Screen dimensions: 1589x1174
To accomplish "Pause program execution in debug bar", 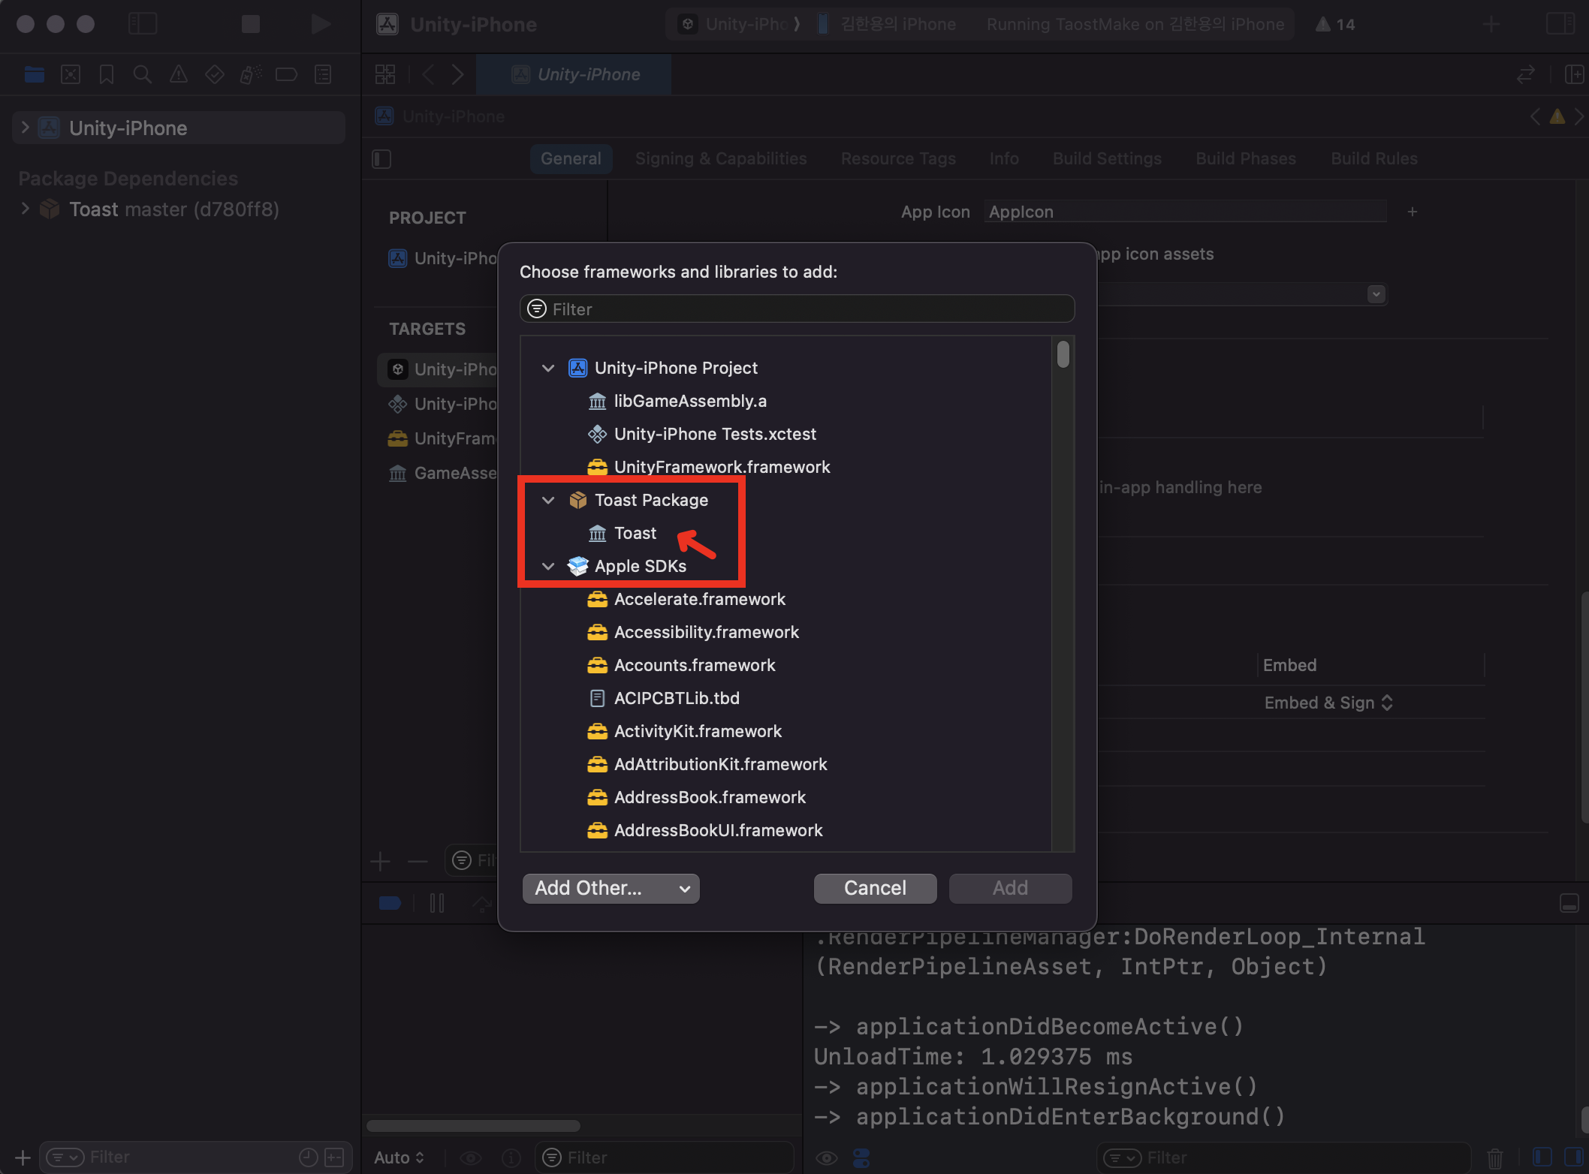I will pyautogui.click(x=437, y=903).
